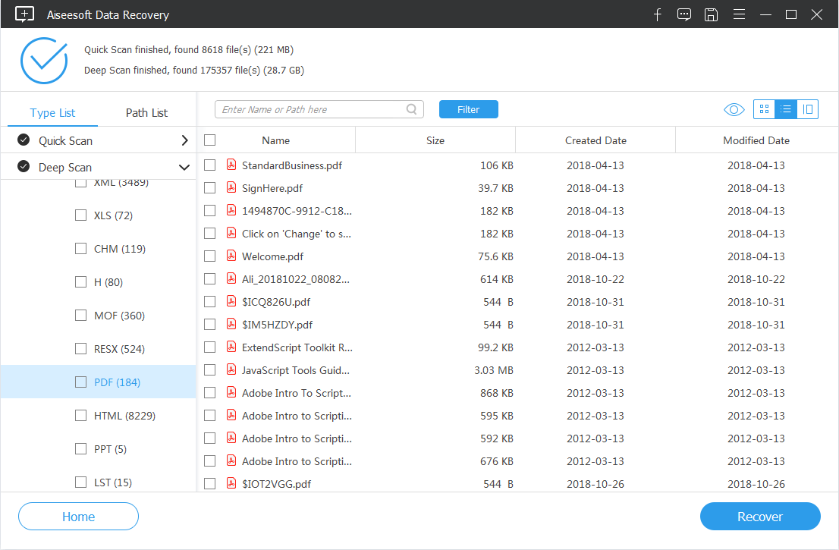The image size is (839, 550).
Task: Open the hamburger menu icon
Action: 738,14
